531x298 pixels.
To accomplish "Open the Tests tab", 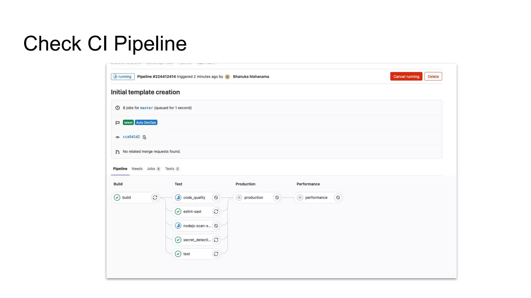I will coord(172,169).
